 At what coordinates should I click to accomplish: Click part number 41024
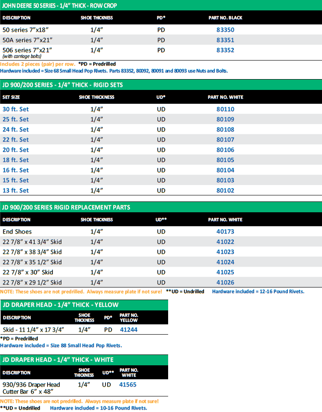pyautogui.click(x=225, y=262)
